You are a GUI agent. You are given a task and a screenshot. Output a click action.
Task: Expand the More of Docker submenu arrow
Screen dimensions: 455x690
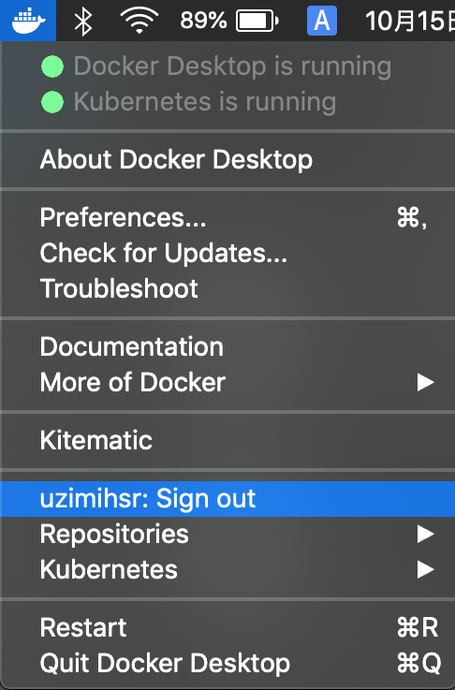(x=426, y=382)
